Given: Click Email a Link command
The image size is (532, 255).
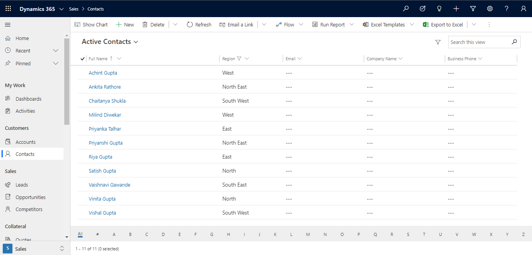Looking at the screenshot, I should [236, 24].
